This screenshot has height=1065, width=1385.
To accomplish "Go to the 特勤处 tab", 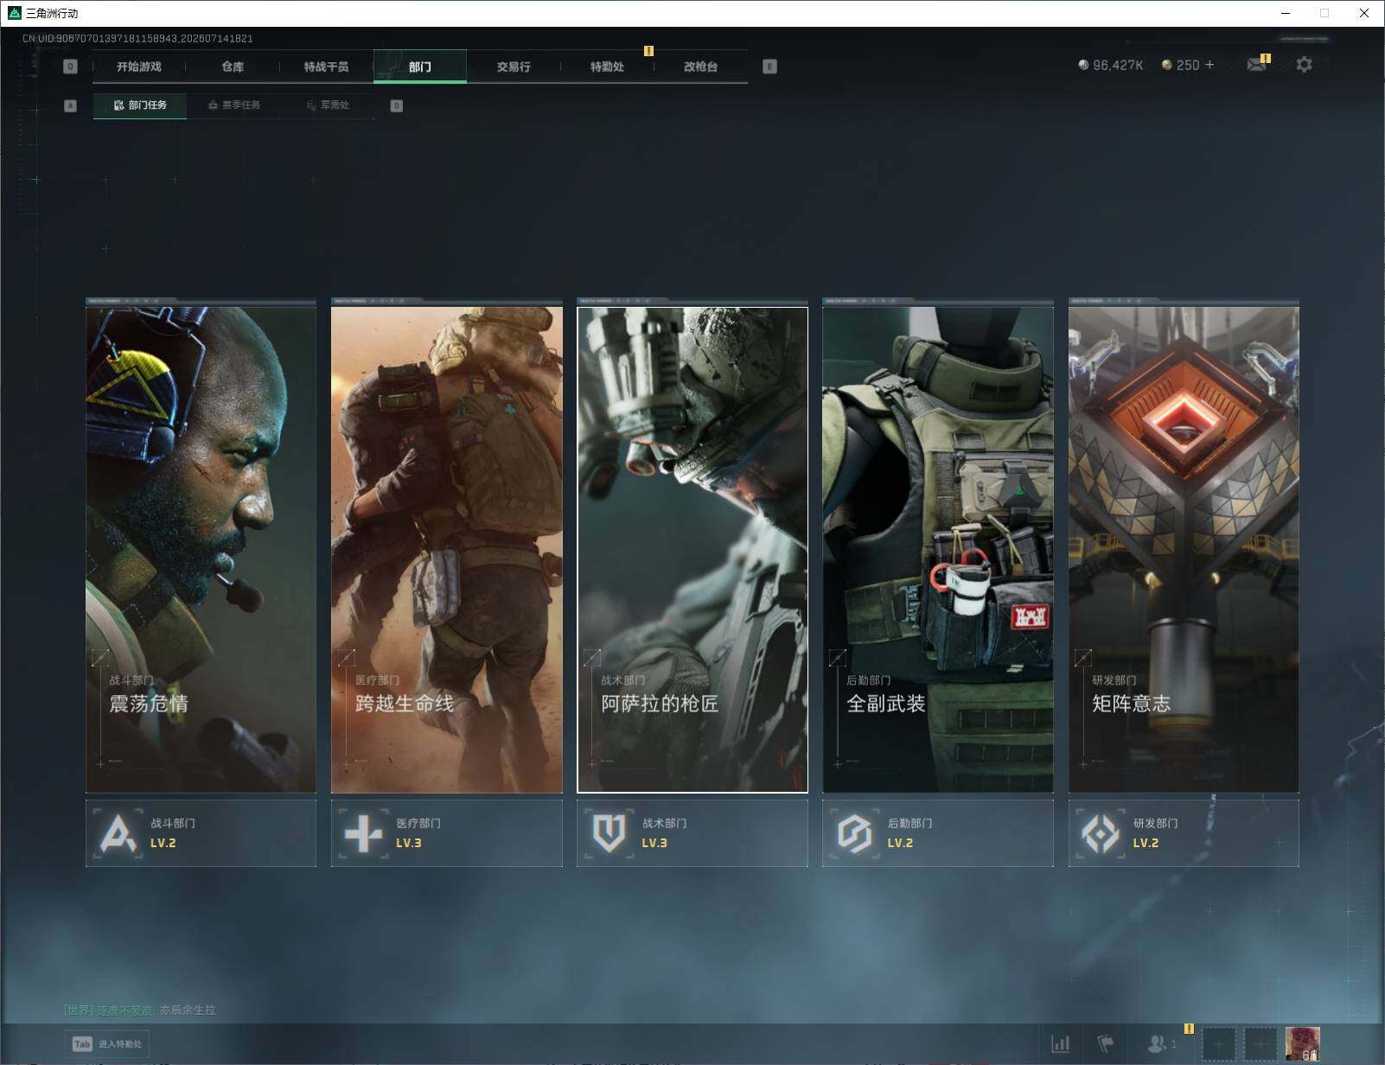I will click(x=607, y=67).
